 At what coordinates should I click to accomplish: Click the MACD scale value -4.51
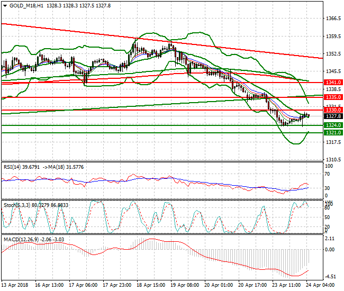330,277
